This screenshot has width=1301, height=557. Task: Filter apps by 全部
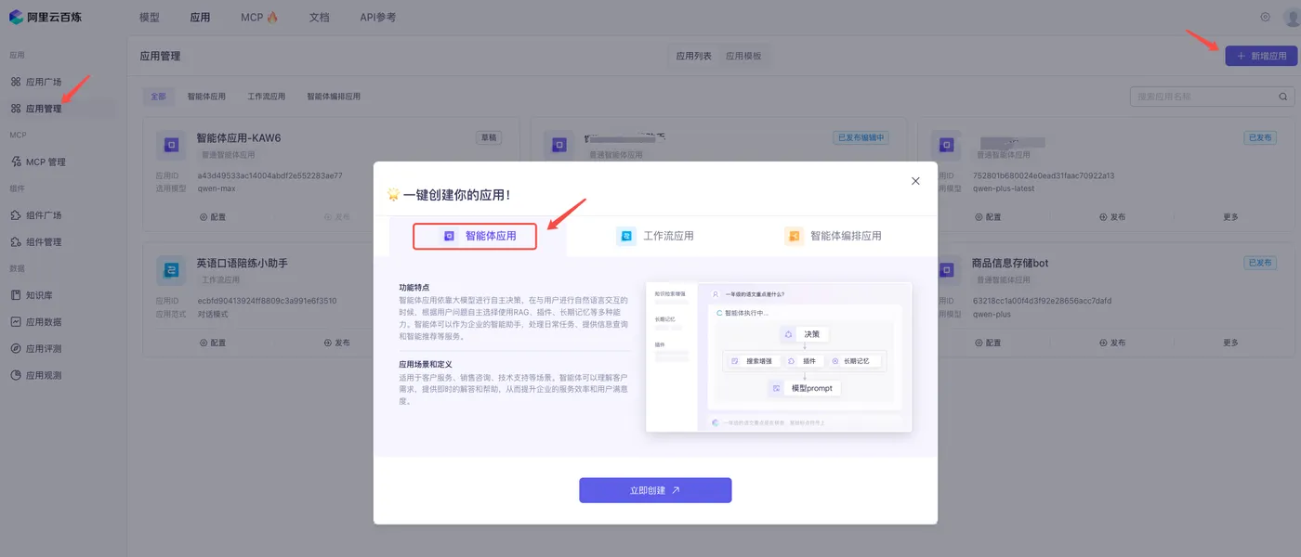pos(159,97)
